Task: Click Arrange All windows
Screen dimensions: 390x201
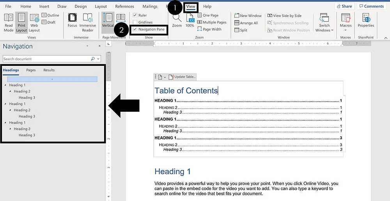Action: [x=246, y=23]
